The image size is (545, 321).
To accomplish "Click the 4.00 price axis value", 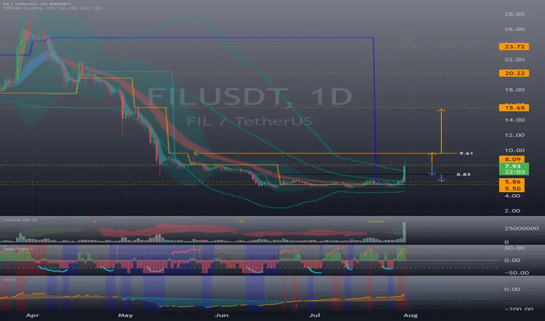I will click(x=512, y=196).
